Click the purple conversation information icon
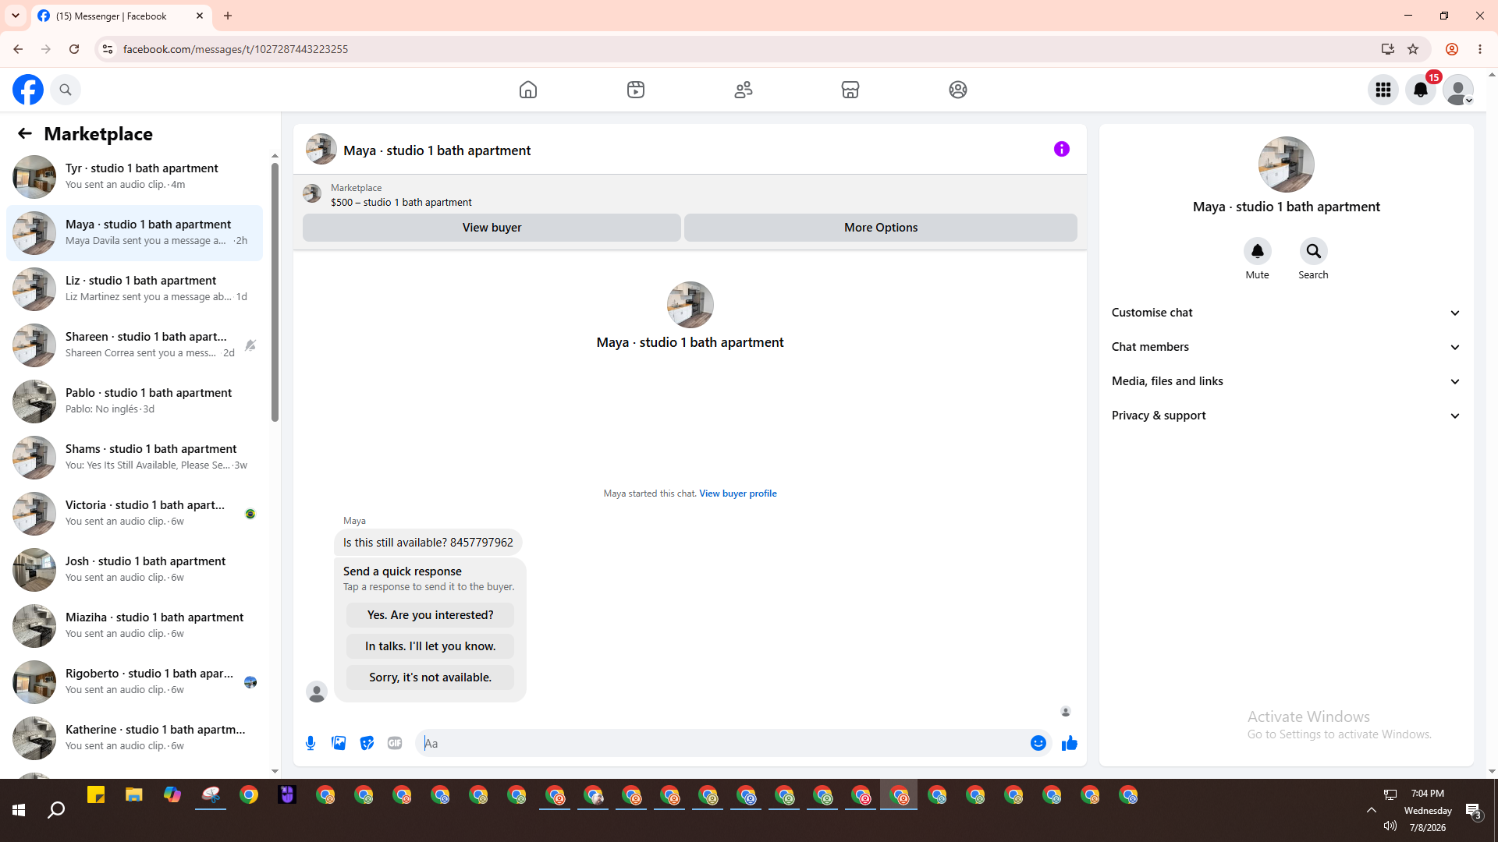This screenshot has height=842, width=1498. click(1062, 149)
